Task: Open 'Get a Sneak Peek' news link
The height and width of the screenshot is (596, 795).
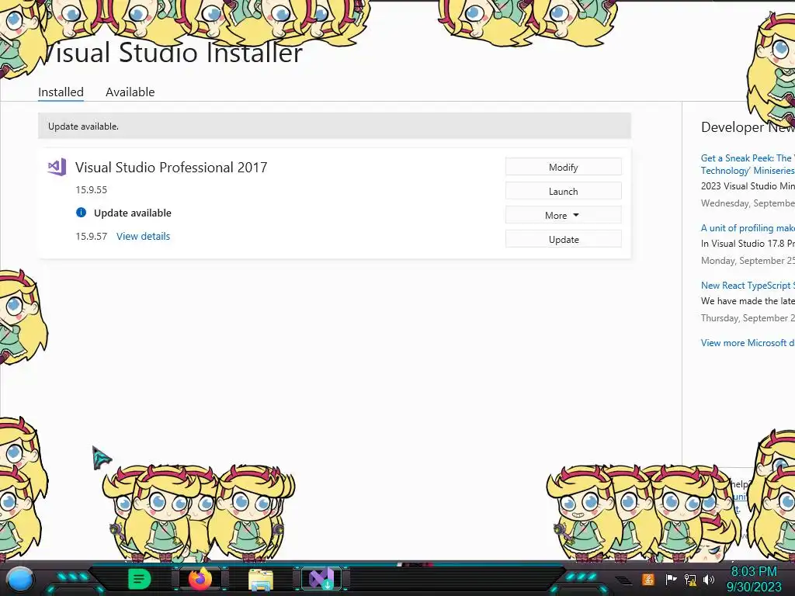Action: click(x=748, y=165)
